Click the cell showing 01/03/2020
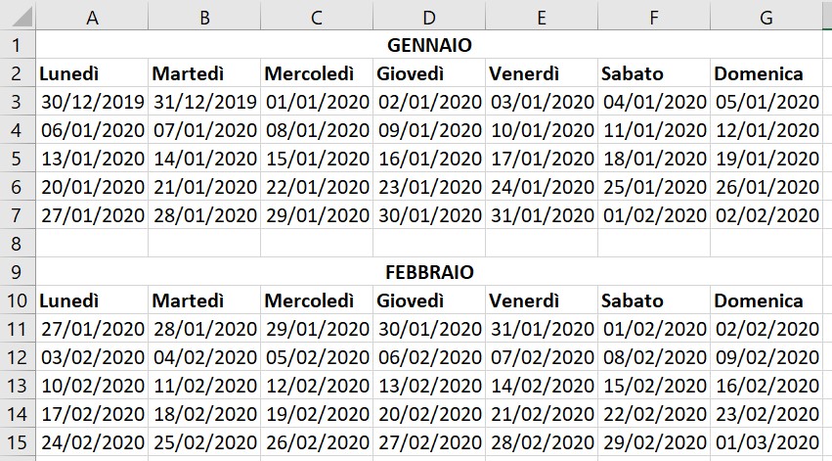The image size is (832, 461). pyautogui.click(x=766, y=442)
